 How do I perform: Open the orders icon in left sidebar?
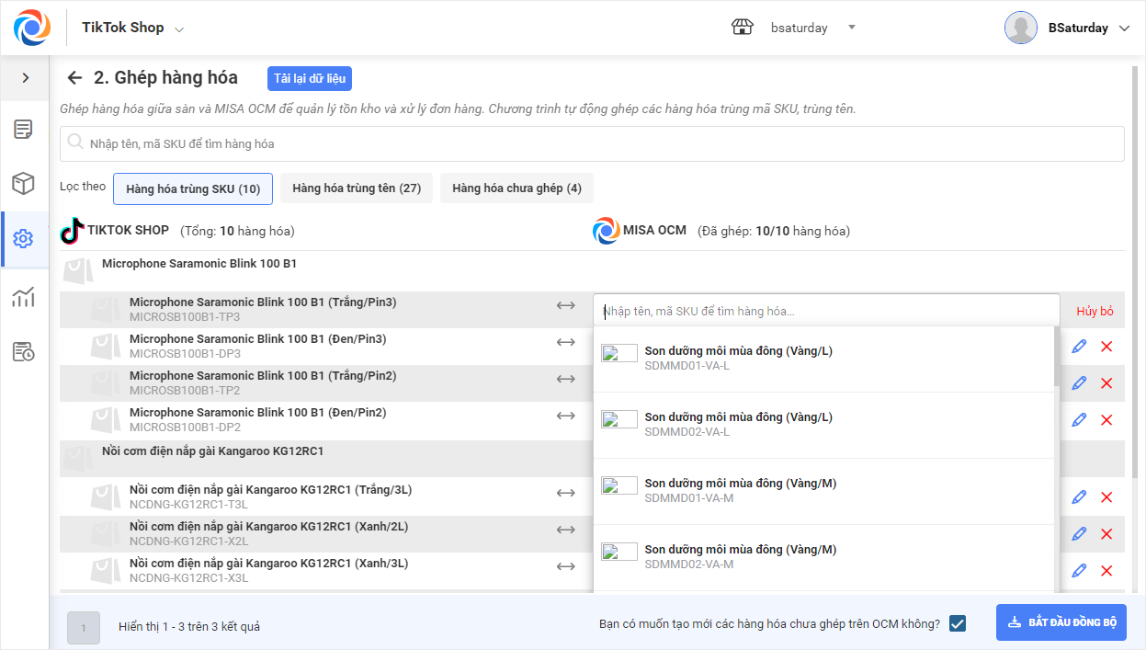tap(24, 129)
